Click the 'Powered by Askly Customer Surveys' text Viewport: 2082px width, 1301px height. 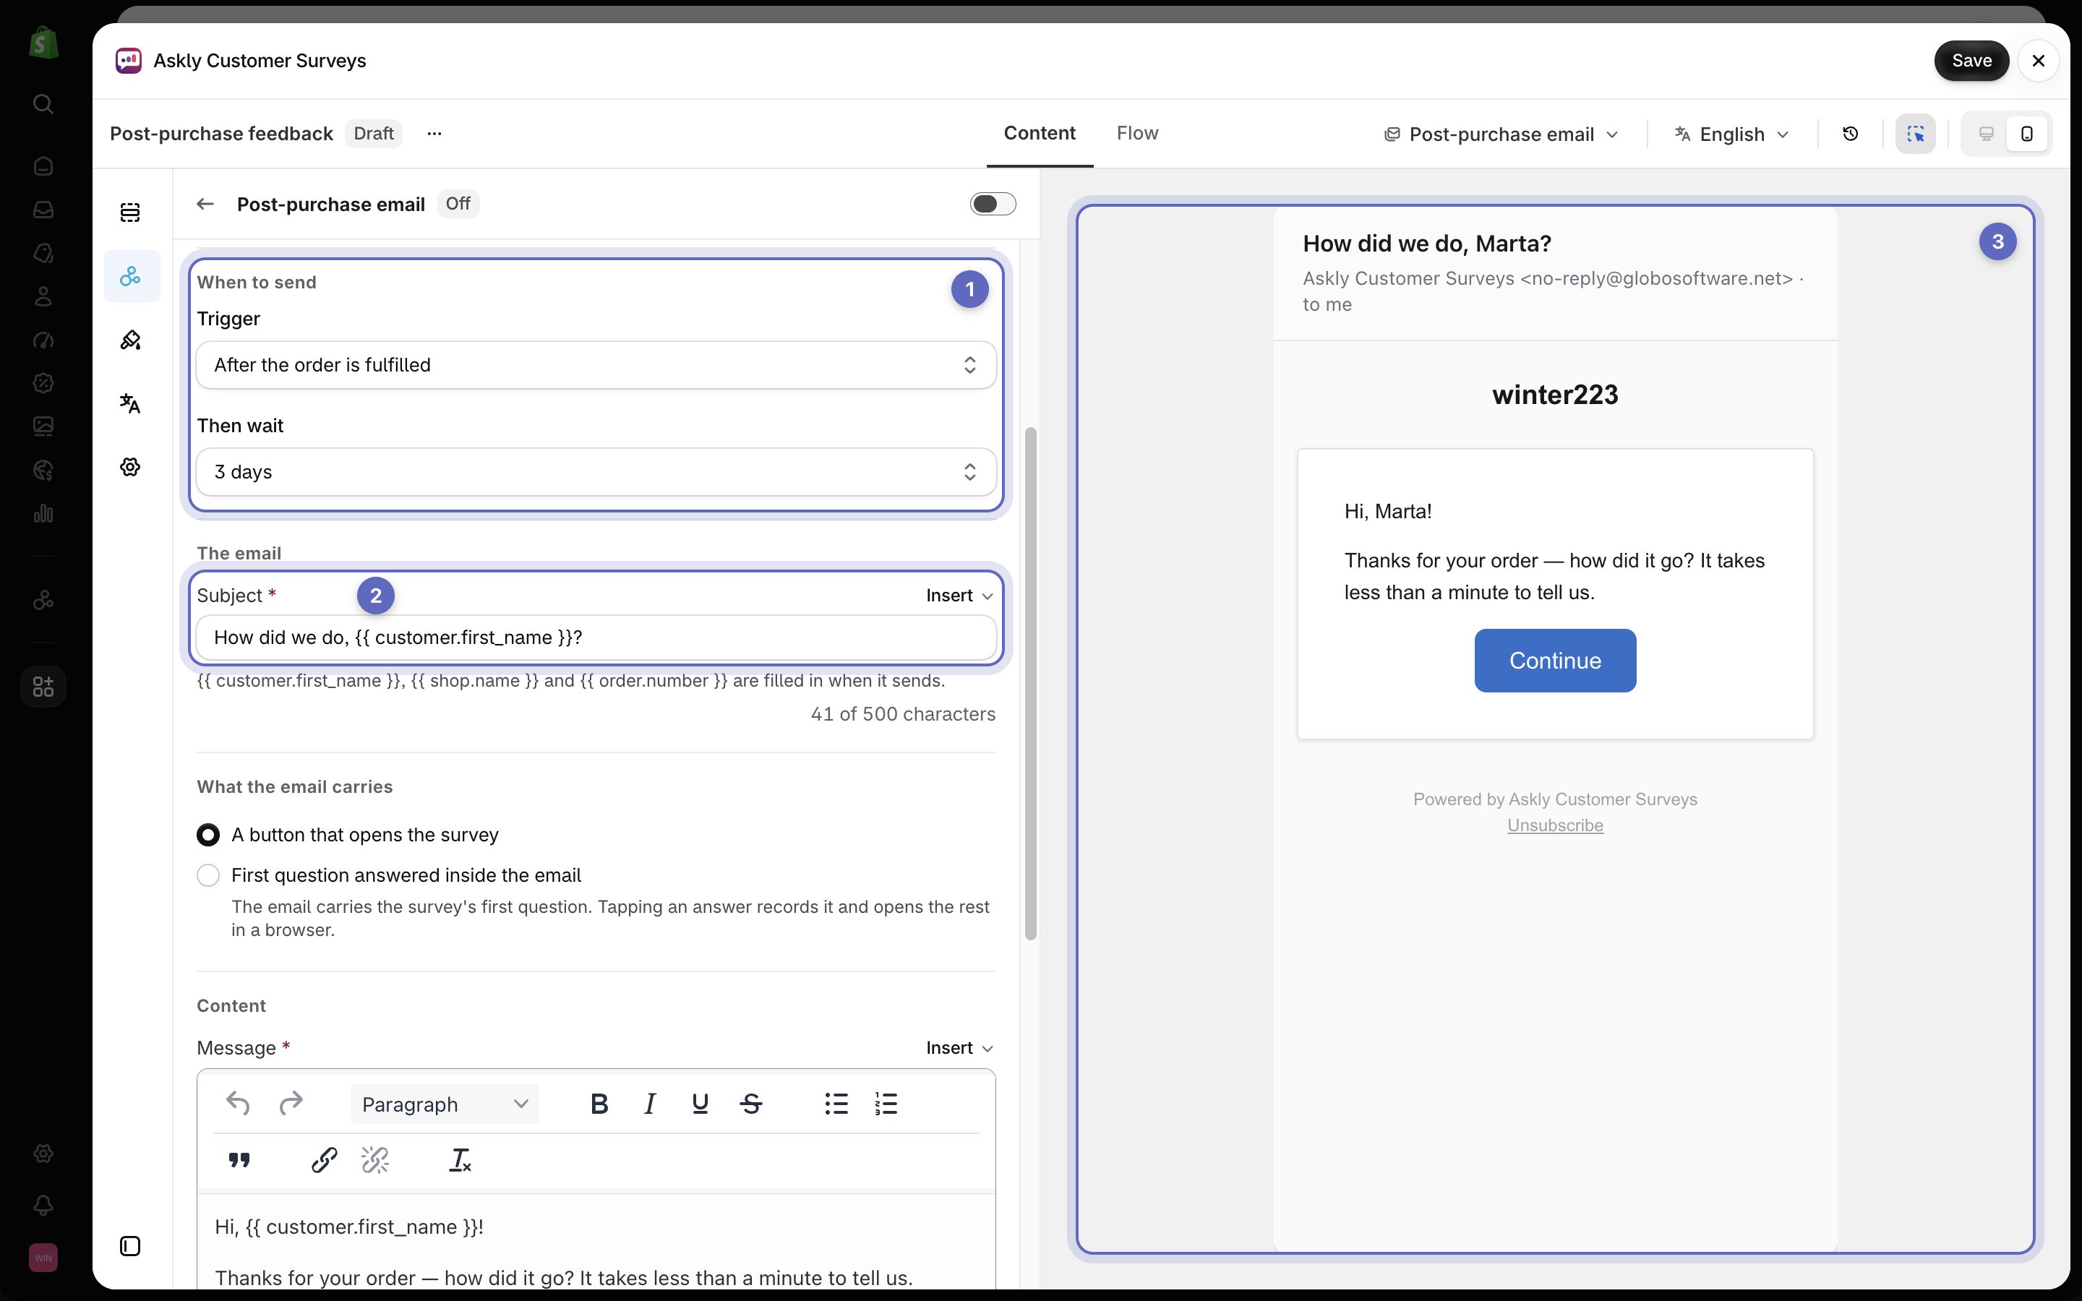1554,799
